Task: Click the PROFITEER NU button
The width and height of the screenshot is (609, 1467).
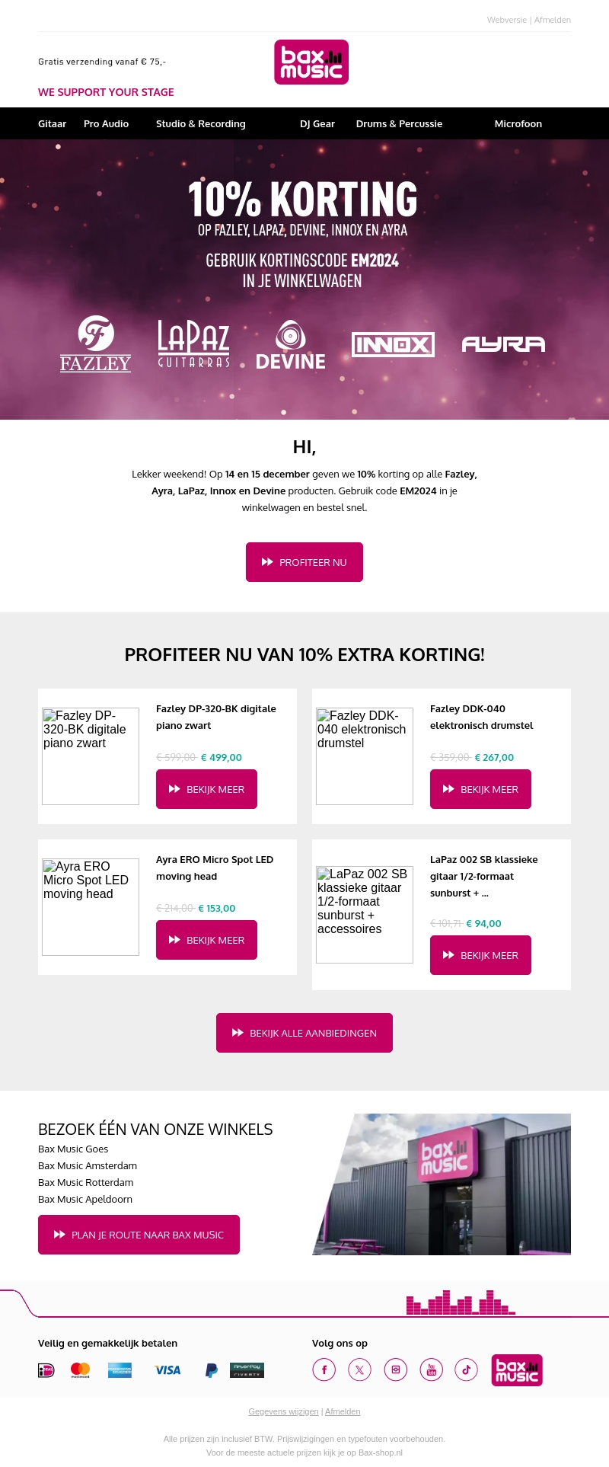Action: point(304,561)
